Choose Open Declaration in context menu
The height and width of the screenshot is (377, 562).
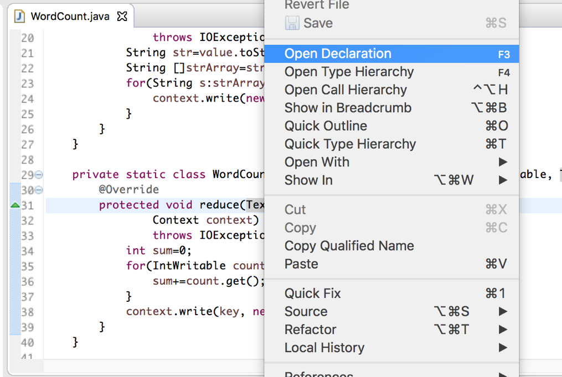(x=391, y=54)
